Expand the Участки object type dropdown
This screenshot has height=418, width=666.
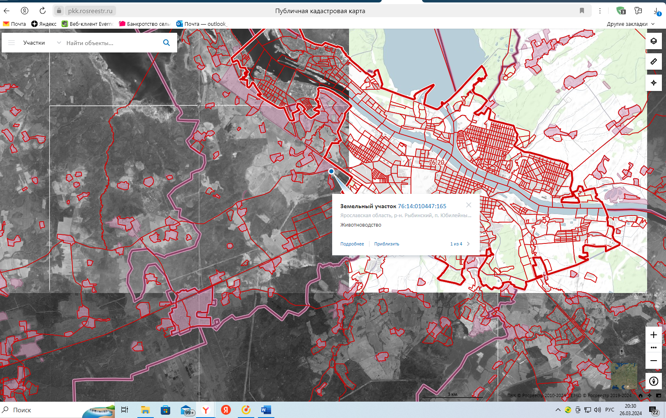59,43
